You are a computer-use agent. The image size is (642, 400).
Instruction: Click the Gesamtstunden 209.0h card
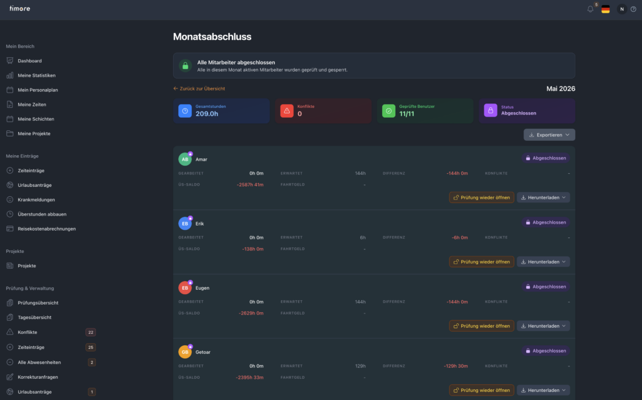pyautogui.click(x=221, y=110)
